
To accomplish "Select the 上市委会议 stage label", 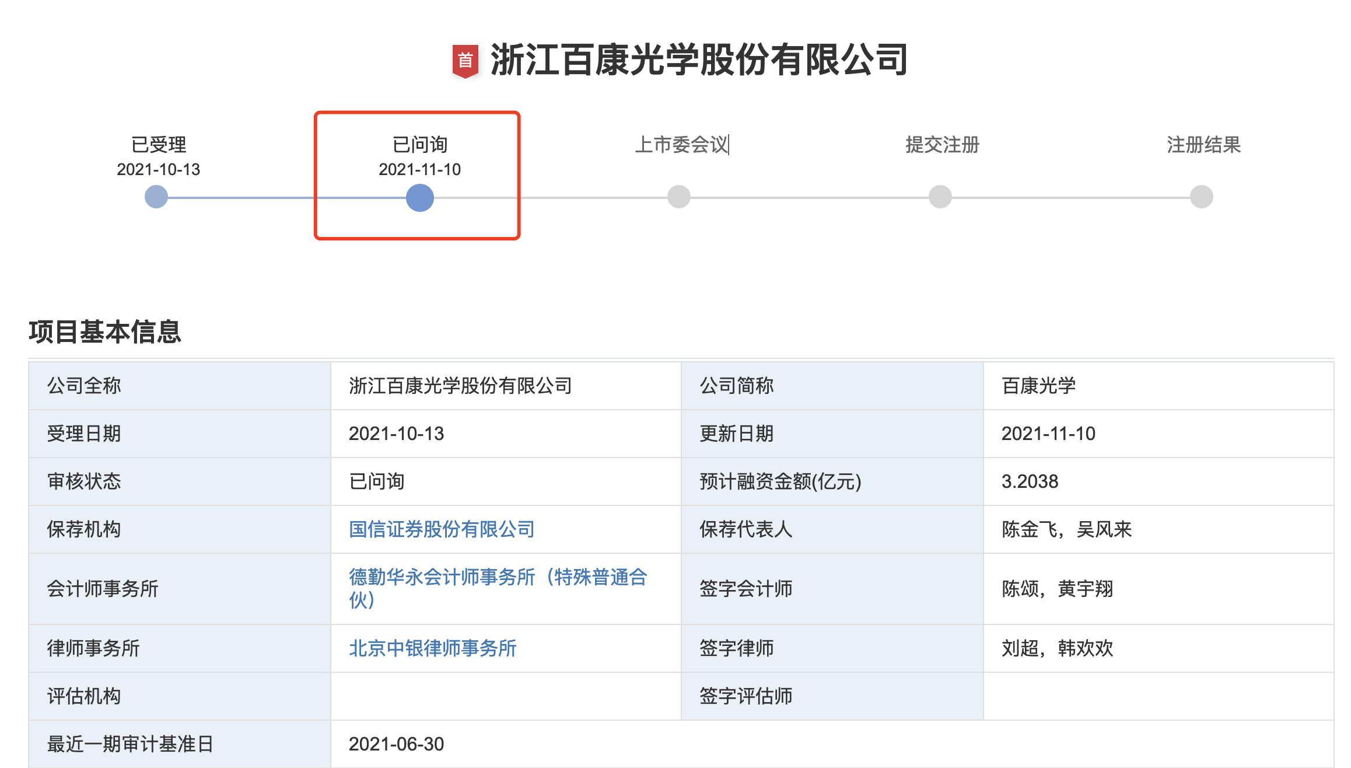I will point(682,145).
